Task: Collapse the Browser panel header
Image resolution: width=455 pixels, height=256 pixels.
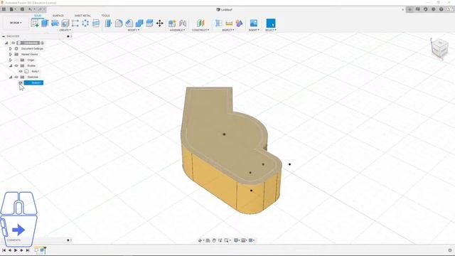Action: [4, 36]
